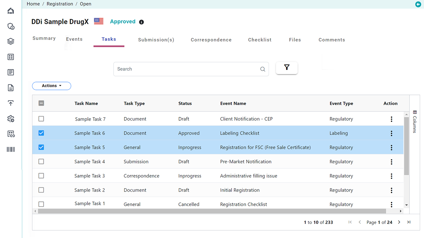This screenshot has height=238, width=424.
Task: Click the Cancelled status cell
Action: coord(189,204)
